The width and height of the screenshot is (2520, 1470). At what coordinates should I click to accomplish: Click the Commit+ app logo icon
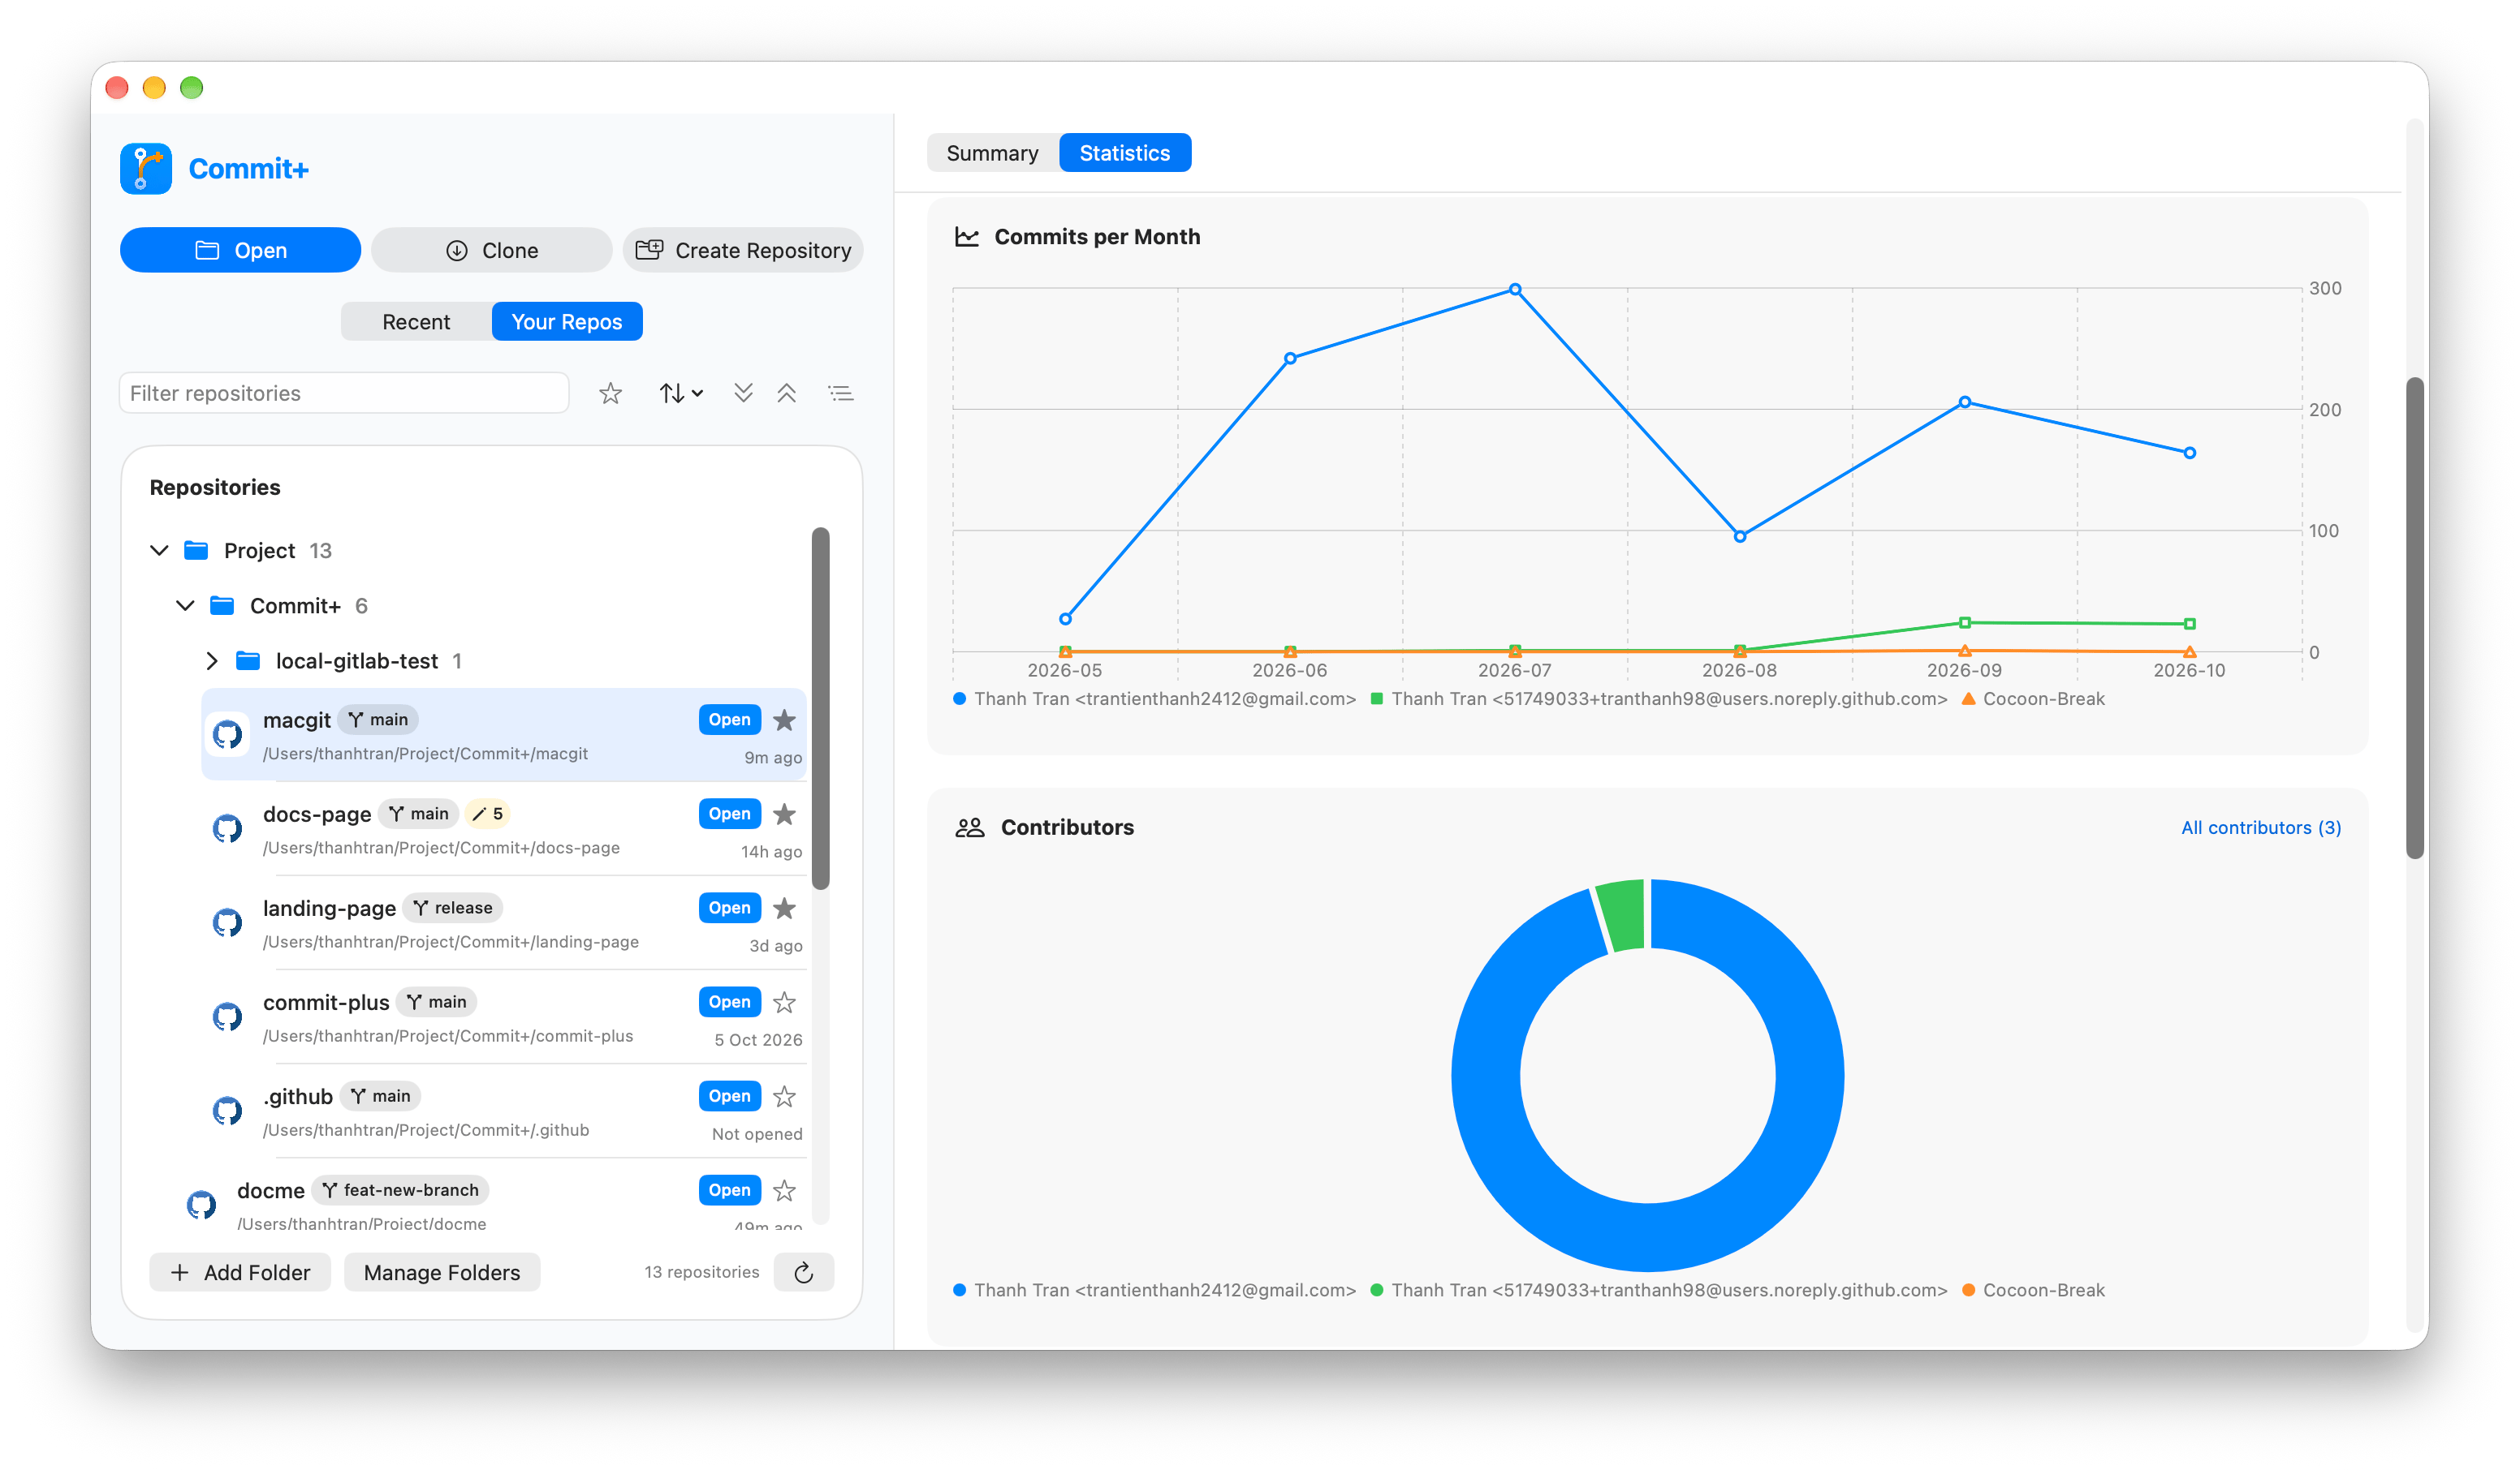coord(146,168)
